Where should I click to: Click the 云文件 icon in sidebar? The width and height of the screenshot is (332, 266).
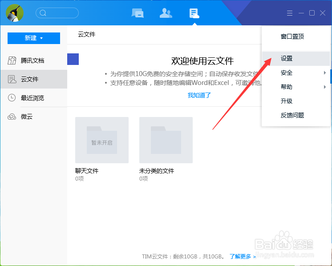pyautogui.click(x=12, y=79)
